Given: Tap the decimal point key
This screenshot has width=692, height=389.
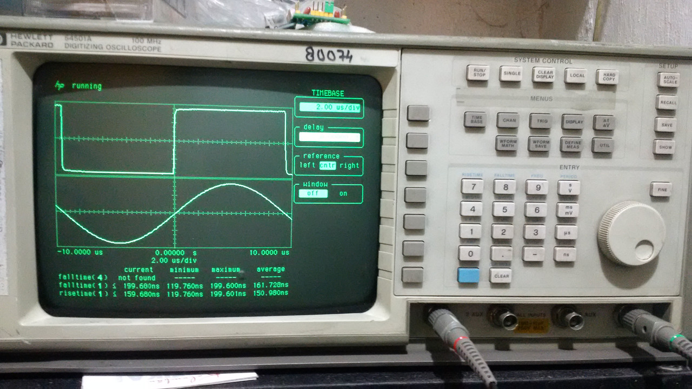Looking at the screenshot, I should [501, 253].
